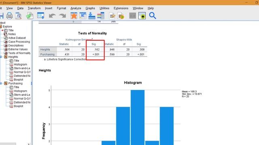Select Boxplot under Purchasing
The height and width of the screenshot is (145, 259).
pos(19,106)
